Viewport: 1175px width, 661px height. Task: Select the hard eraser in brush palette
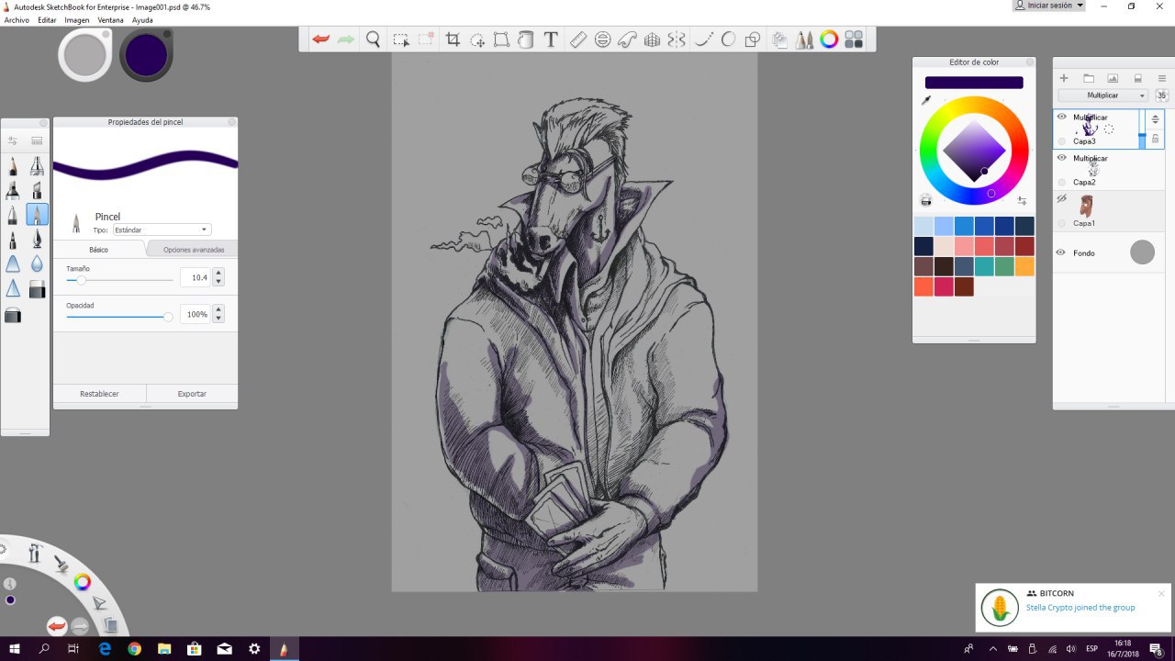click(37, 289)
